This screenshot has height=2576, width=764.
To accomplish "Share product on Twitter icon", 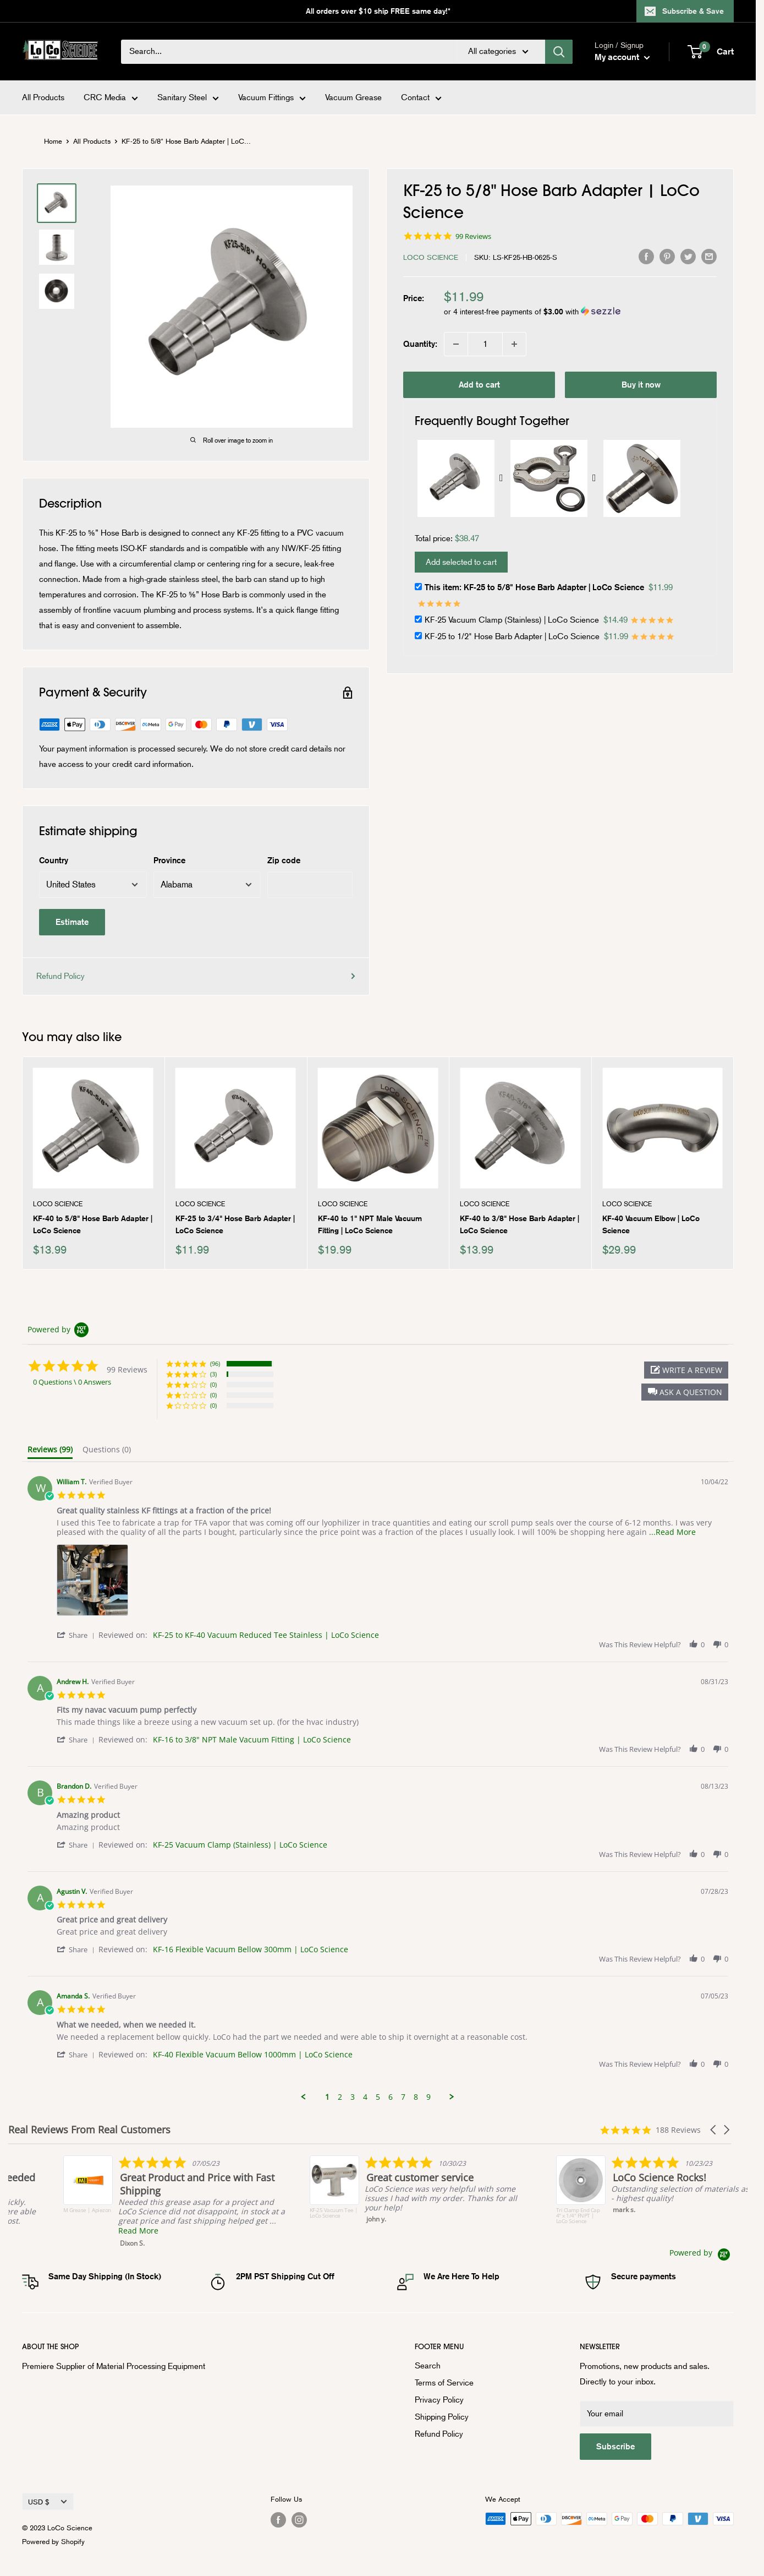I will 688,257.
